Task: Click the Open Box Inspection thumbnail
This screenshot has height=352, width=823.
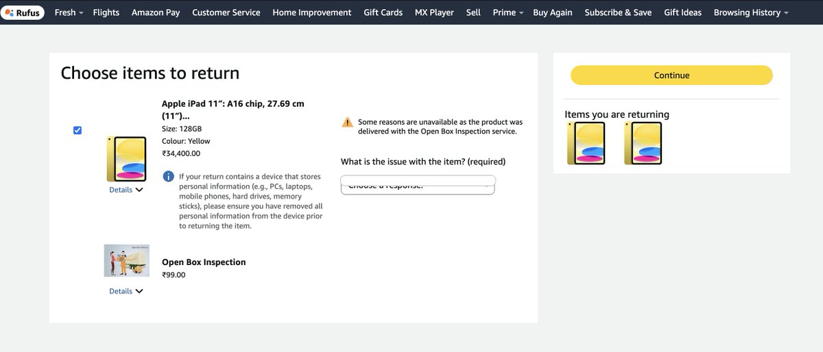Action: (x=127, y=260)
